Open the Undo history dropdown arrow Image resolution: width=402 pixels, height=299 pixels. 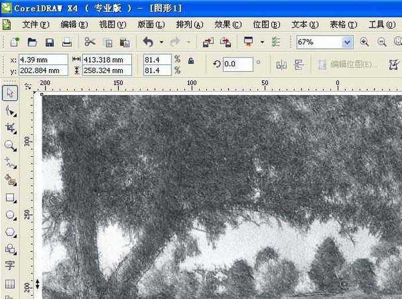161,42
